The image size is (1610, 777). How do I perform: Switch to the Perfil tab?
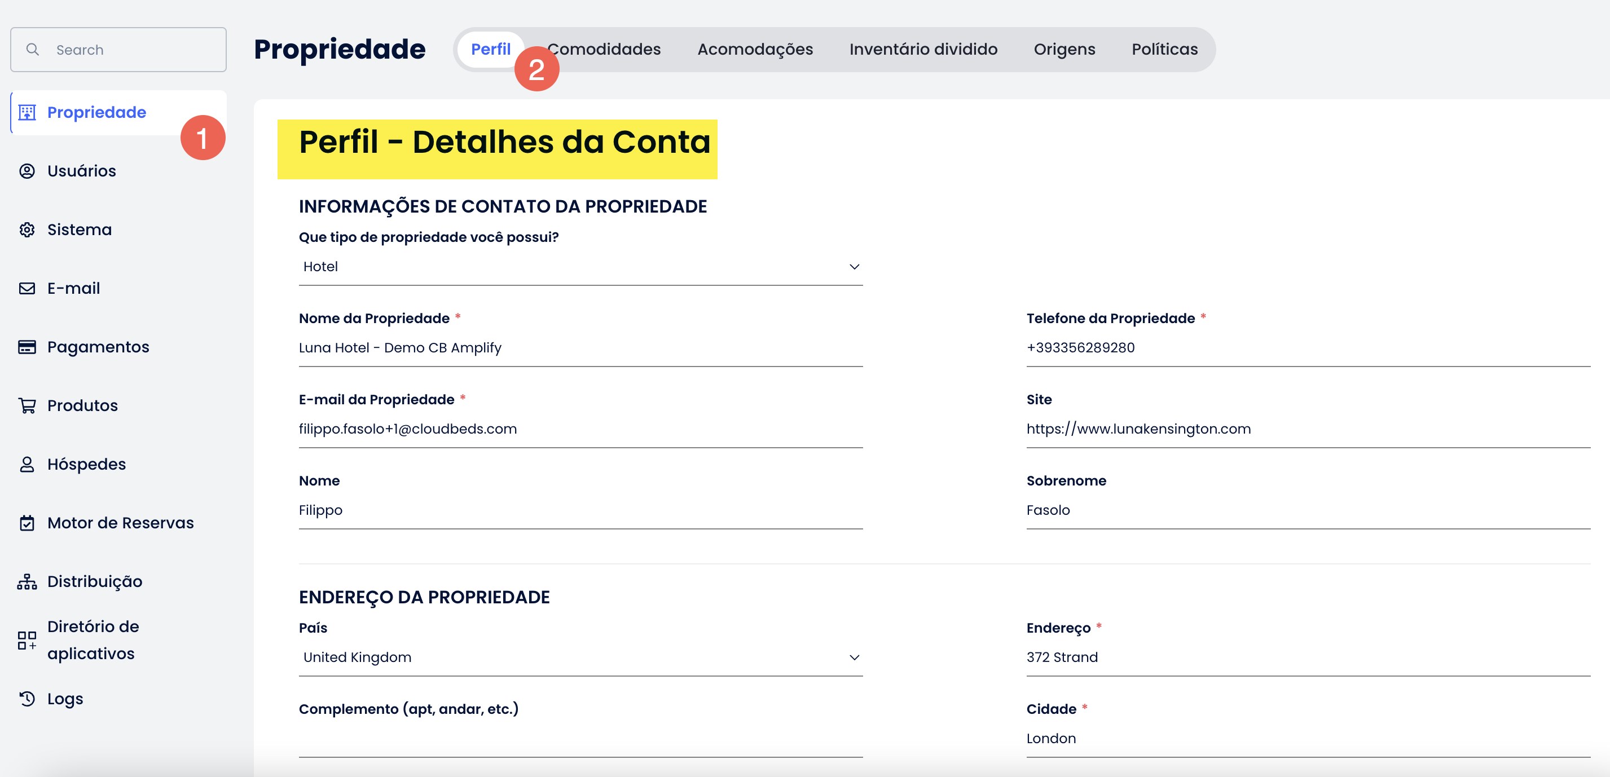[491, 50]
